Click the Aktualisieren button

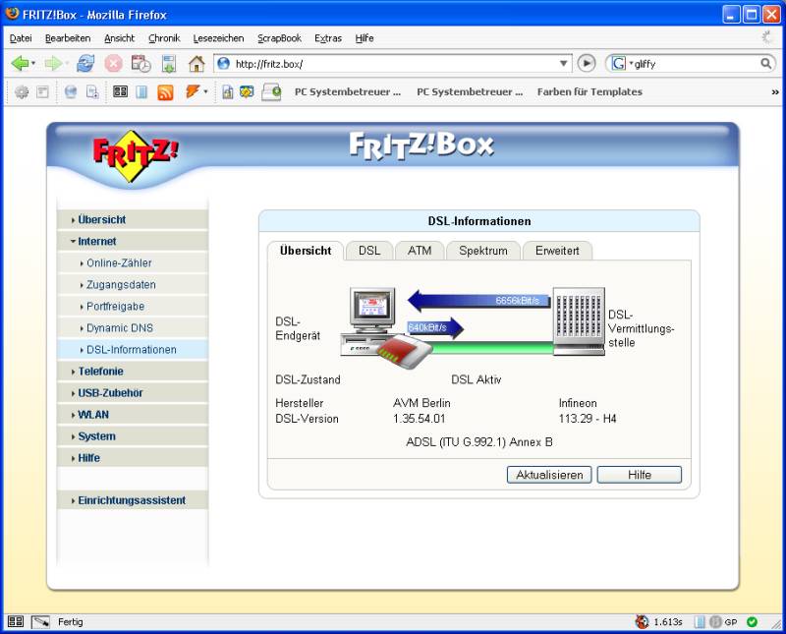coord(549,475)
